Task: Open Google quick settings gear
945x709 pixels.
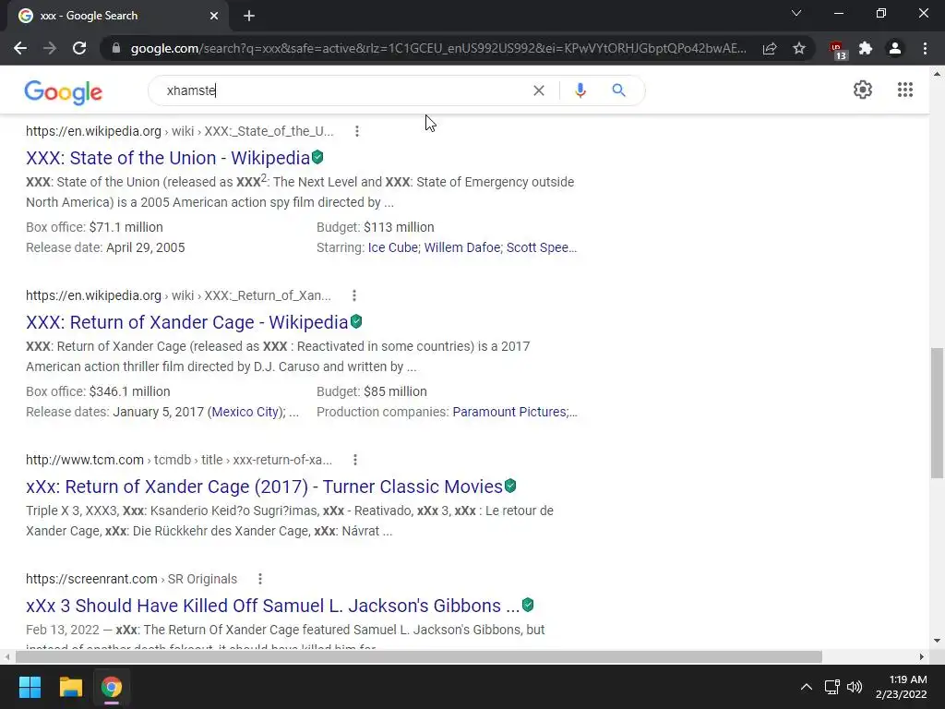Action: click(863, 90)
